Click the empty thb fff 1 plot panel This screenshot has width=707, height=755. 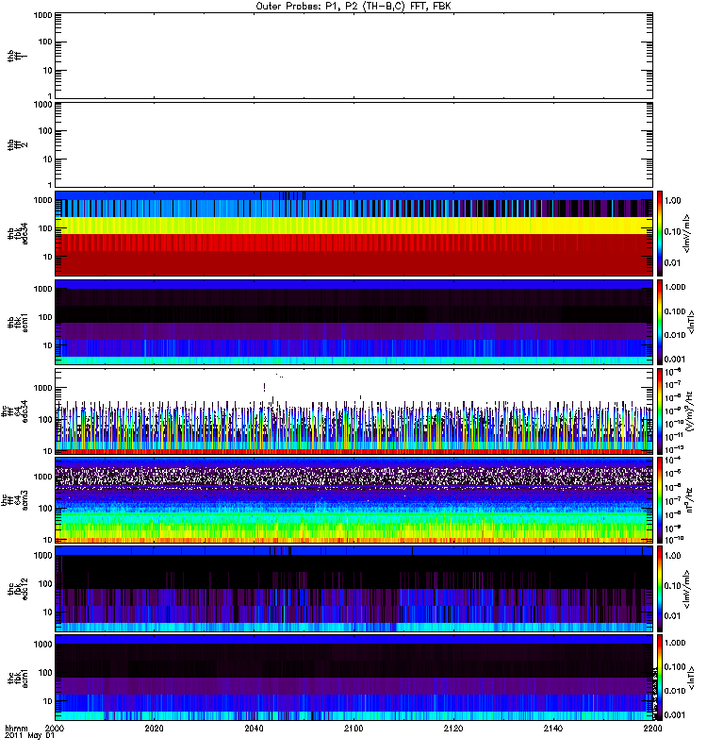tap(353, 56)
